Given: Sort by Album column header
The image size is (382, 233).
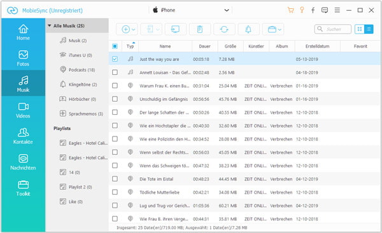Looking at the screenshot, I should click(x=282, y=46).
